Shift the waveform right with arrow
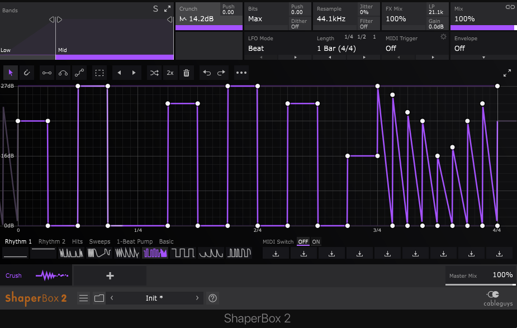 (x=134, y=73)
